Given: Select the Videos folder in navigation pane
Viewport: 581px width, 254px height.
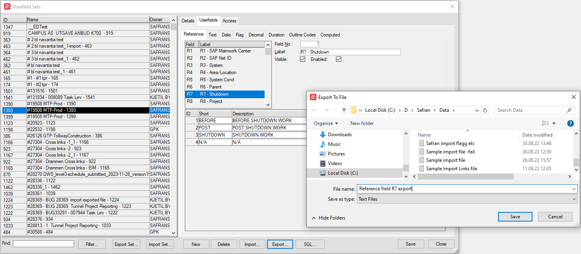Looking at the screenshot, I should (x=335, y=163).
